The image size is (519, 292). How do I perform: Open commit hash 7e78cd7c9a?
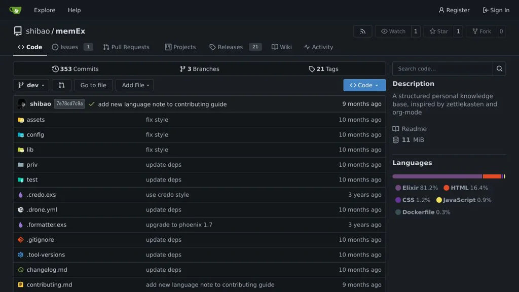69,104
